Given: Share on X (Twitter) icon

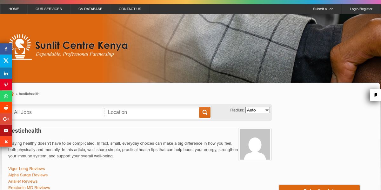Looking at the screenshot, I should point(6,60).
